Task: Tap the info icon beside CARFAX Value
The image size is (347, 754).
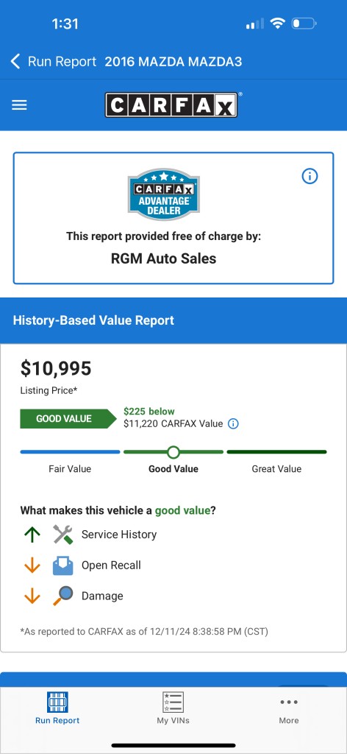Action: 233,423
